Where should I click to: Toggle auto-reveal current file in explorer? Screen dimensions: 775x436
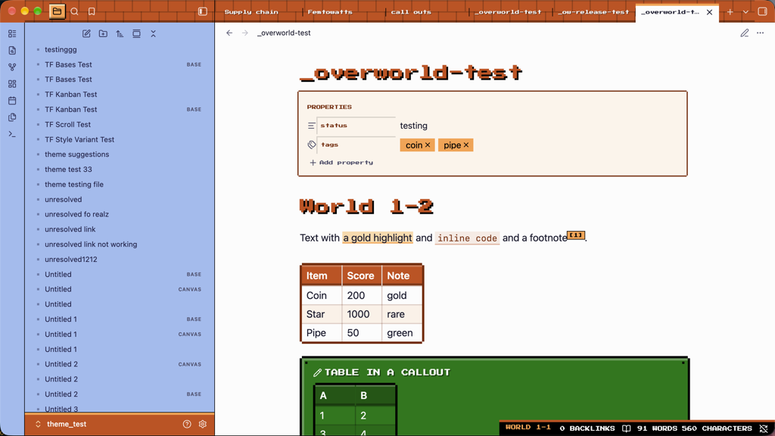(x=136, y=33)
